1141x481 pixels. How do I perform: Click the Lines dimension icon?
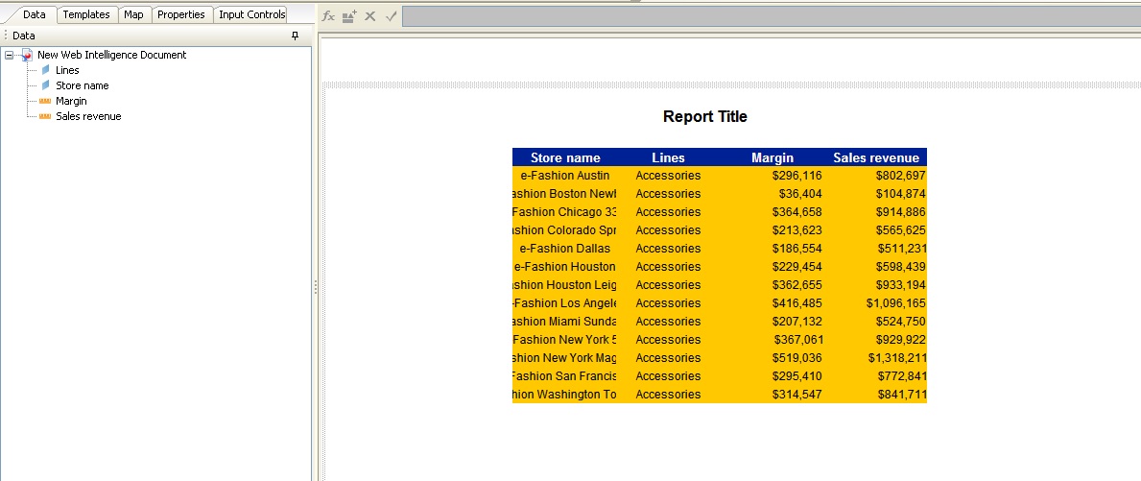(x=46, y=70)
